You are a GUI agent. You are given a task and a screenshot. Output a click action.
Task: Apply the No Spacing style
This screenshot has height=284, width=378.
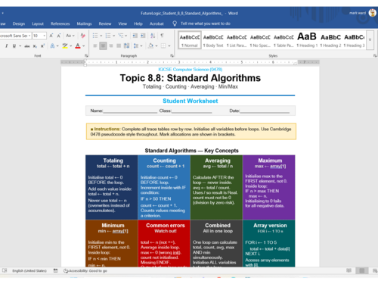coord(260,40)
